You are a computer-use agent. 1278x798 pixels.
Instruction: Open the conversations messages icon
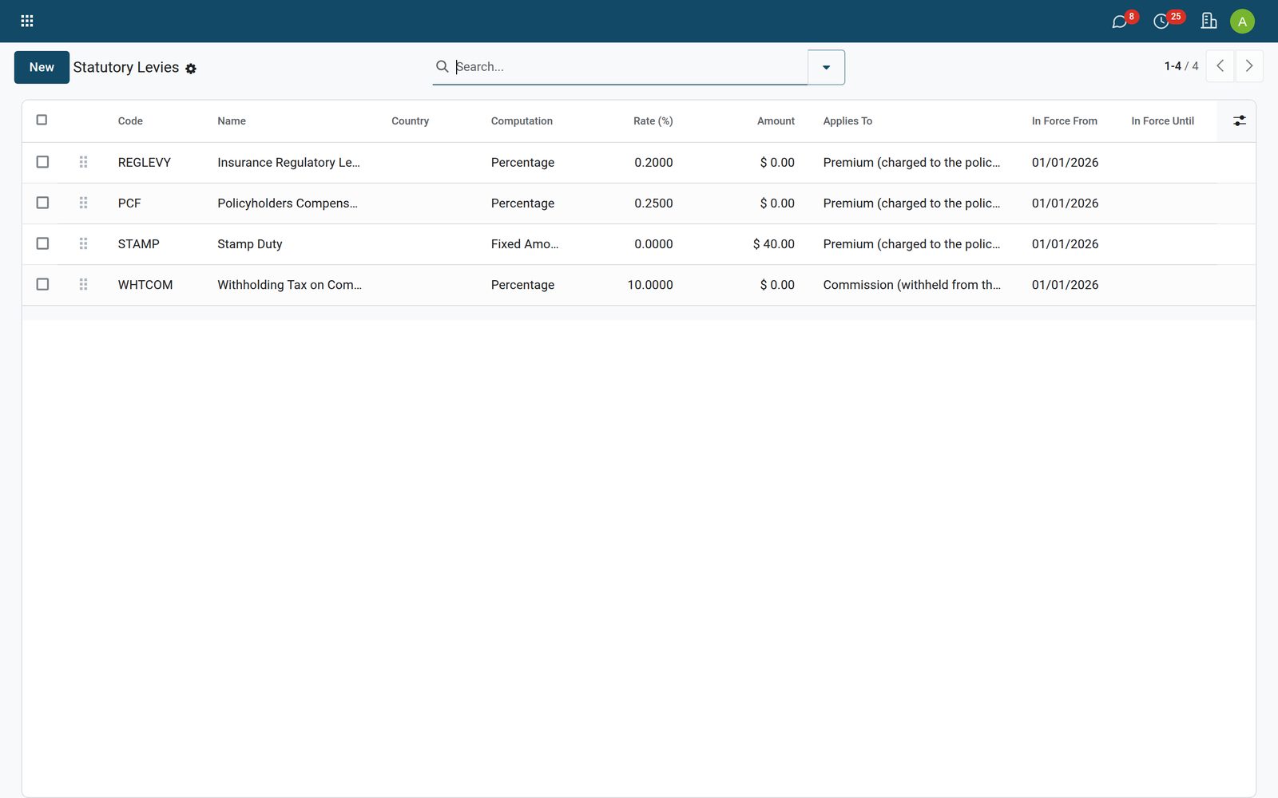pos(1120,22)
